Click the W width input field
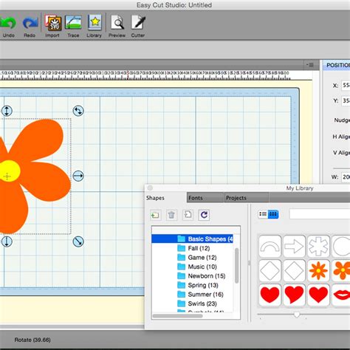The image size is (350, 350). point(346,177)
